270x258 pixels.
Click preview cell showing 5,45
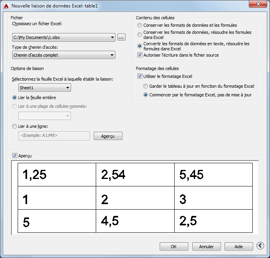pyautogui.click(x=213, y=175)
